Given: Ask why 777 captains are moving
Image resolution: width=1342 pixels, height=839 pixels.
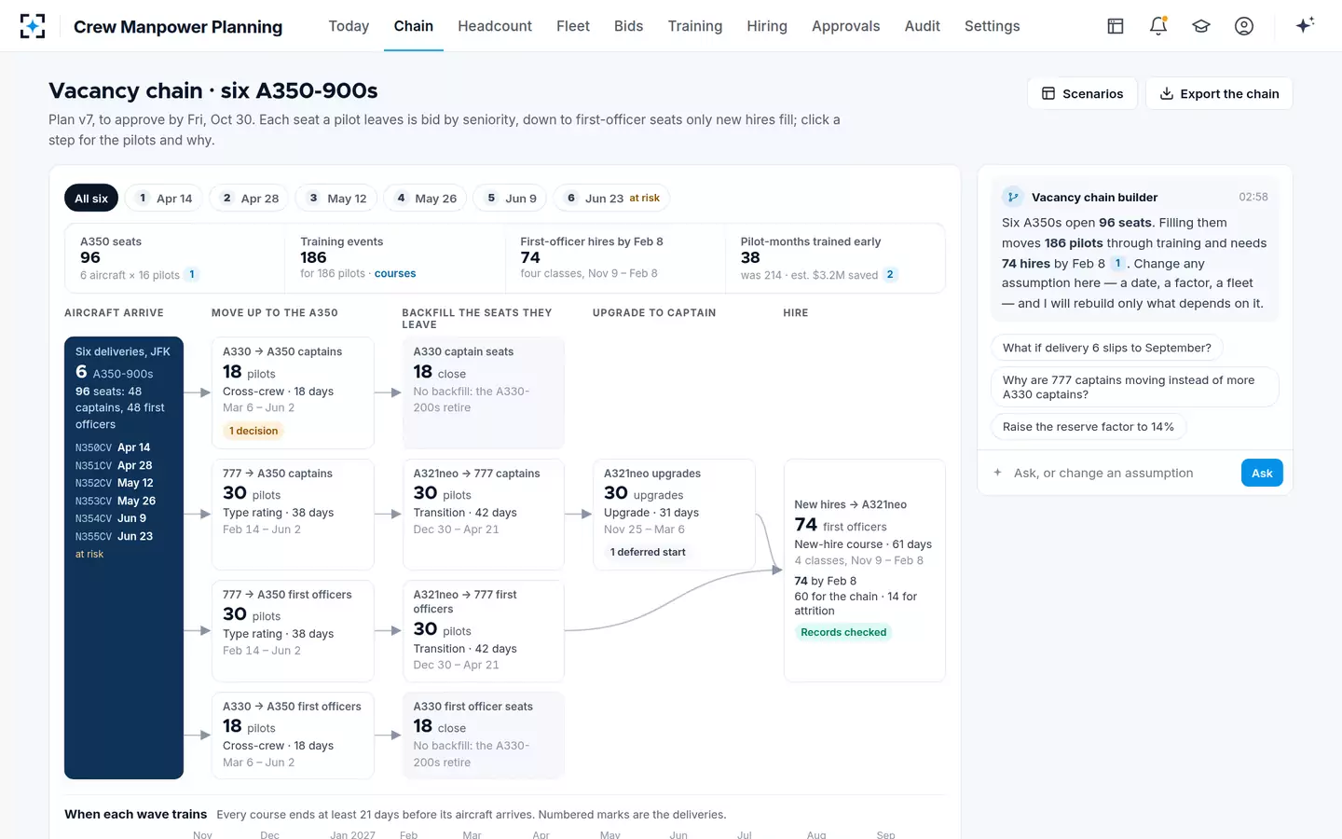Looking at the screenshot, I should click(x=1135, y=387).
